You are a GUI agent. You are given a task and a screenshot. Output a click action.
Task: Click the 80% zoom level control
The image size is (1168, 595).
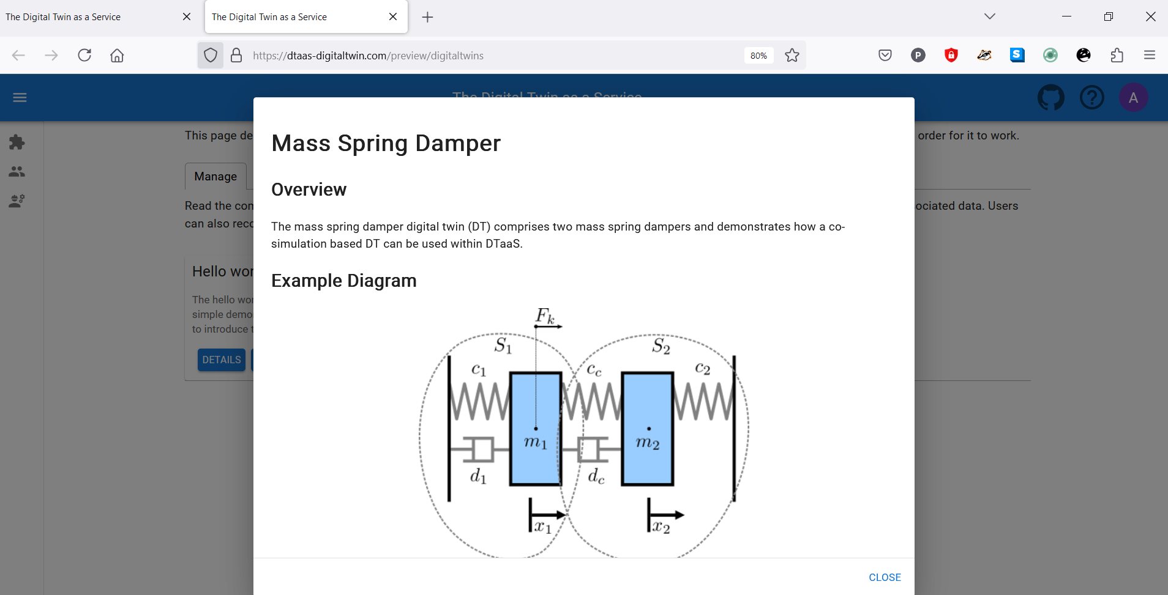tap(758, 55)
